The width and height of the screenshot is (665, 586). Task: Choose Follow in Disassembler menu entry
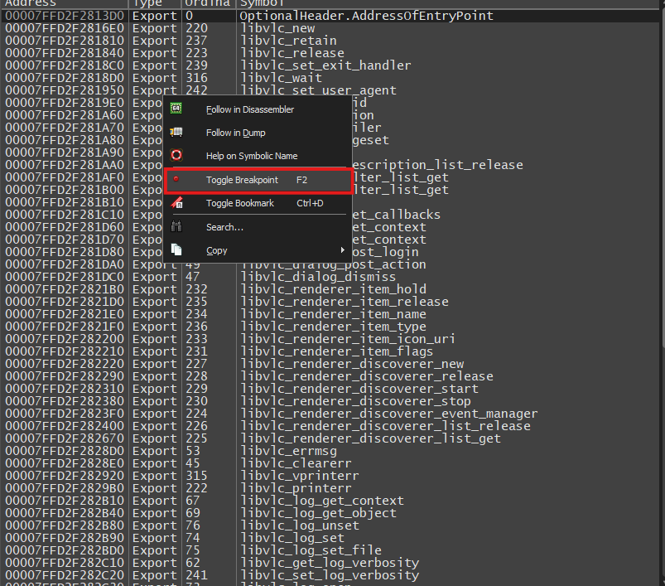coord(258,109)
